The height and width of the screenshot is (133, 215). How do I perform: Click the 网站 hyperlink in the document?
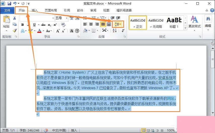click(170, 98)
